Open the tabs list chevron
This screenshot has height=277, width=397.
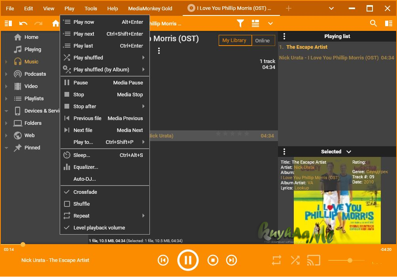point(331,8)
